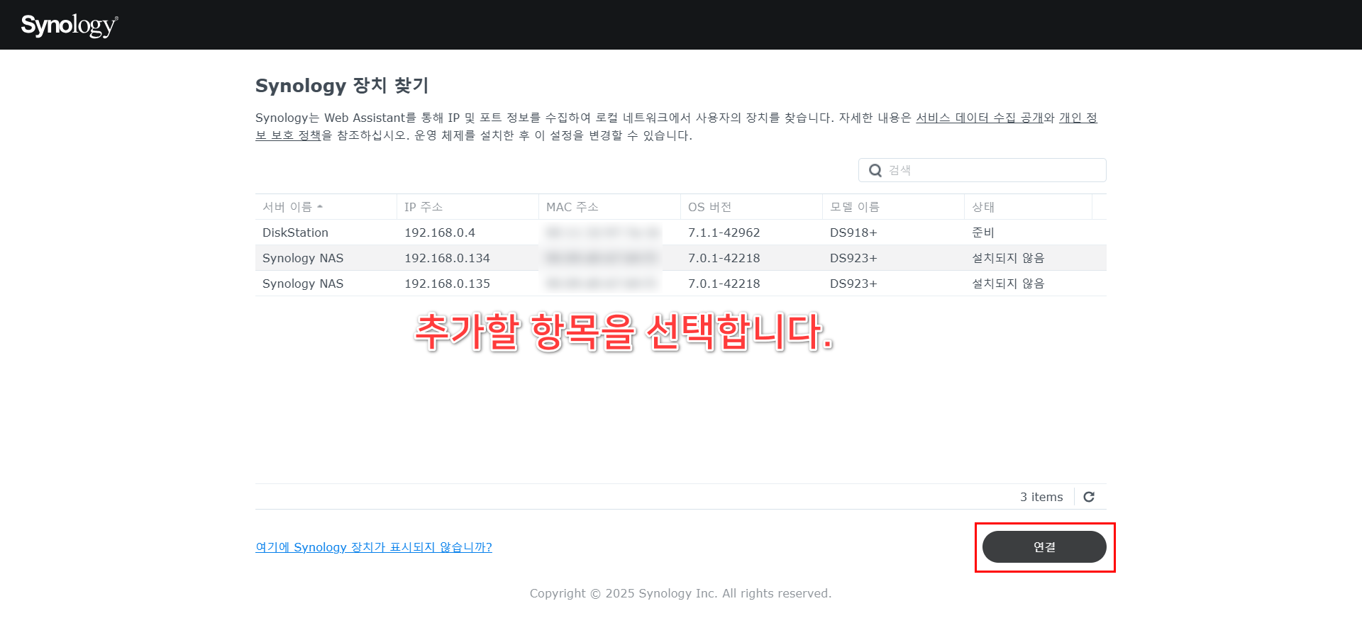Click the 3 items count label
Screen dimensions: 1362x623
pyautogui.click(x=1041, y=497)
